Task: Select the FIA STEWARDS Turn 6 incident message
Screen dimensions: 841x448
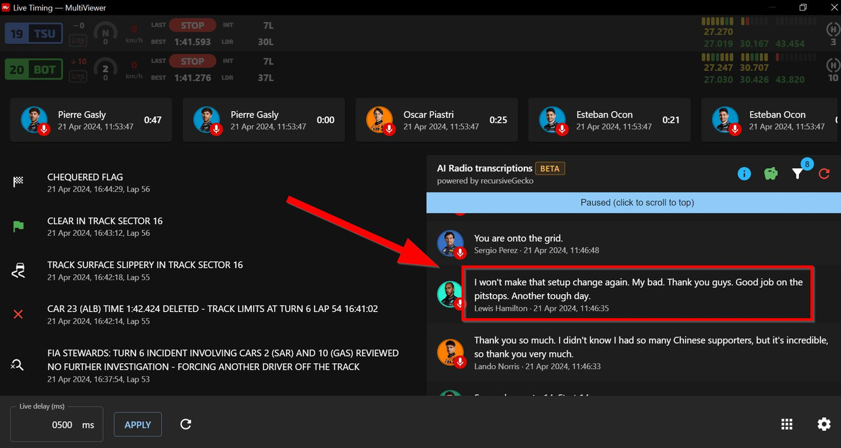Action: click(x=223, y=360)
